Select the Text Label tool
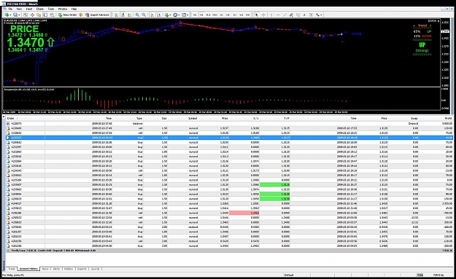This screenshot has width=456, height=279. pyautogui.click(x=311, y=15)
